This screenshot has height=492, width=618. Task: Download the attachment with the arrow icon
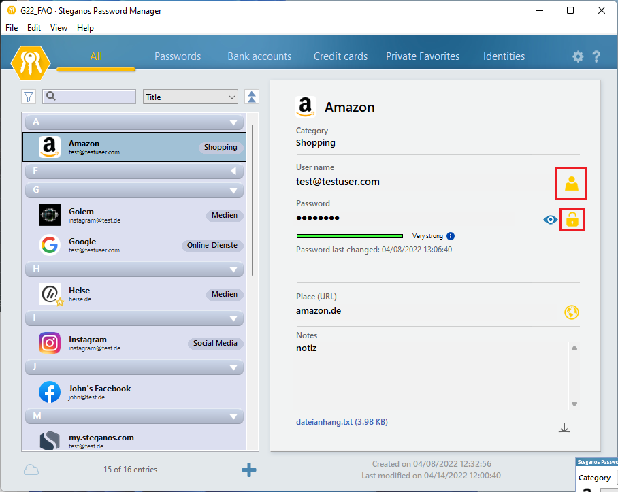(x=564, y=427)
